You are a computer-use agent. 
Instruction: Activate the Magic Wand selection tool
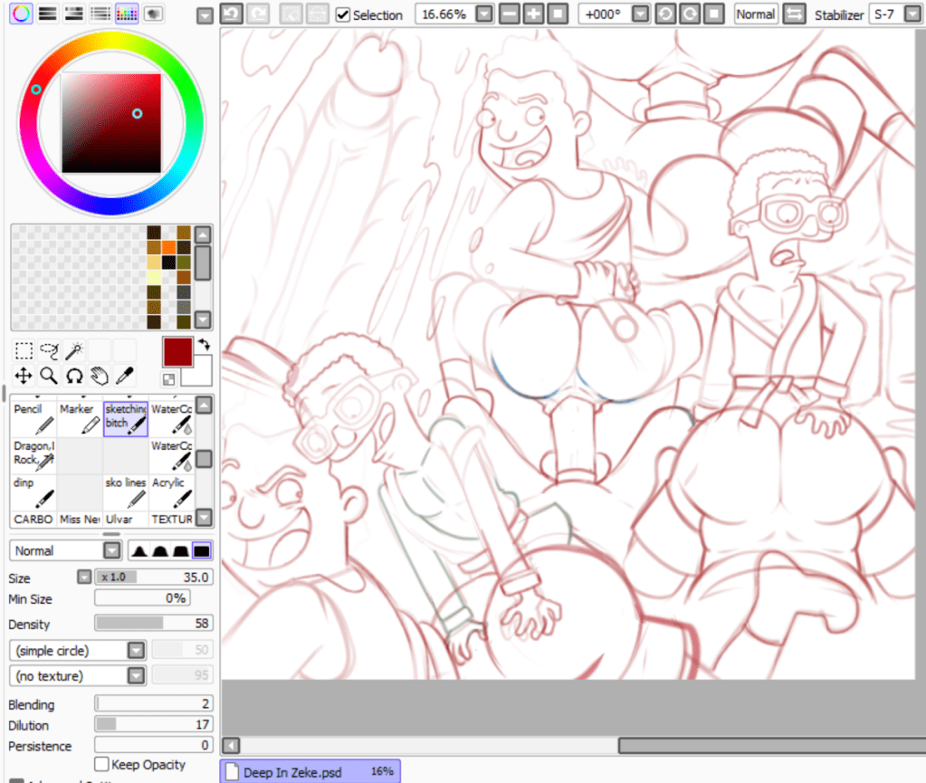coord(74,350)
